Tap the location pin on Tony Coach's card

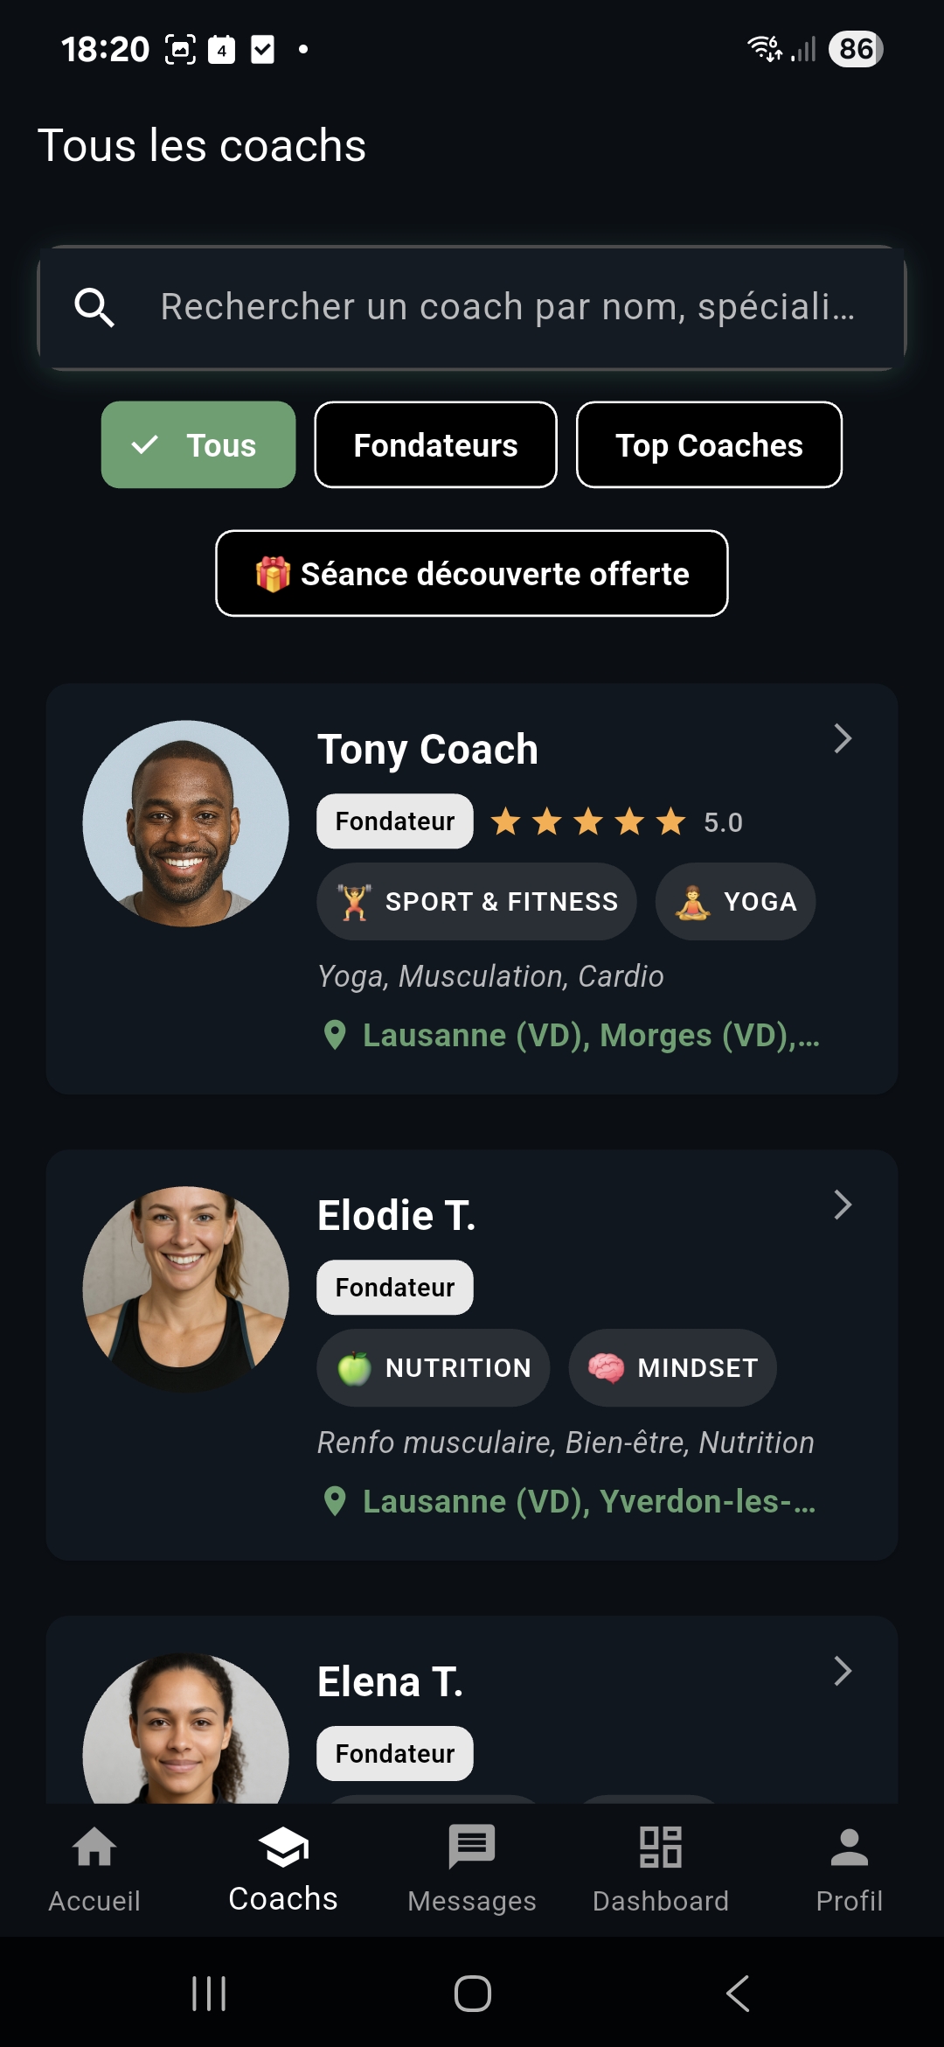(335, 1035)
